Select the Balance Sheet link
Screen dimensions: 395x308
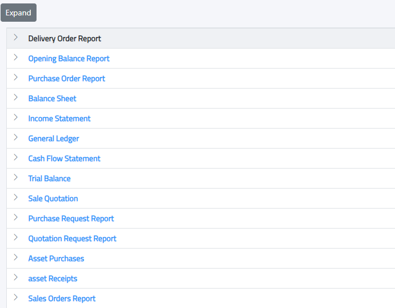52,99
